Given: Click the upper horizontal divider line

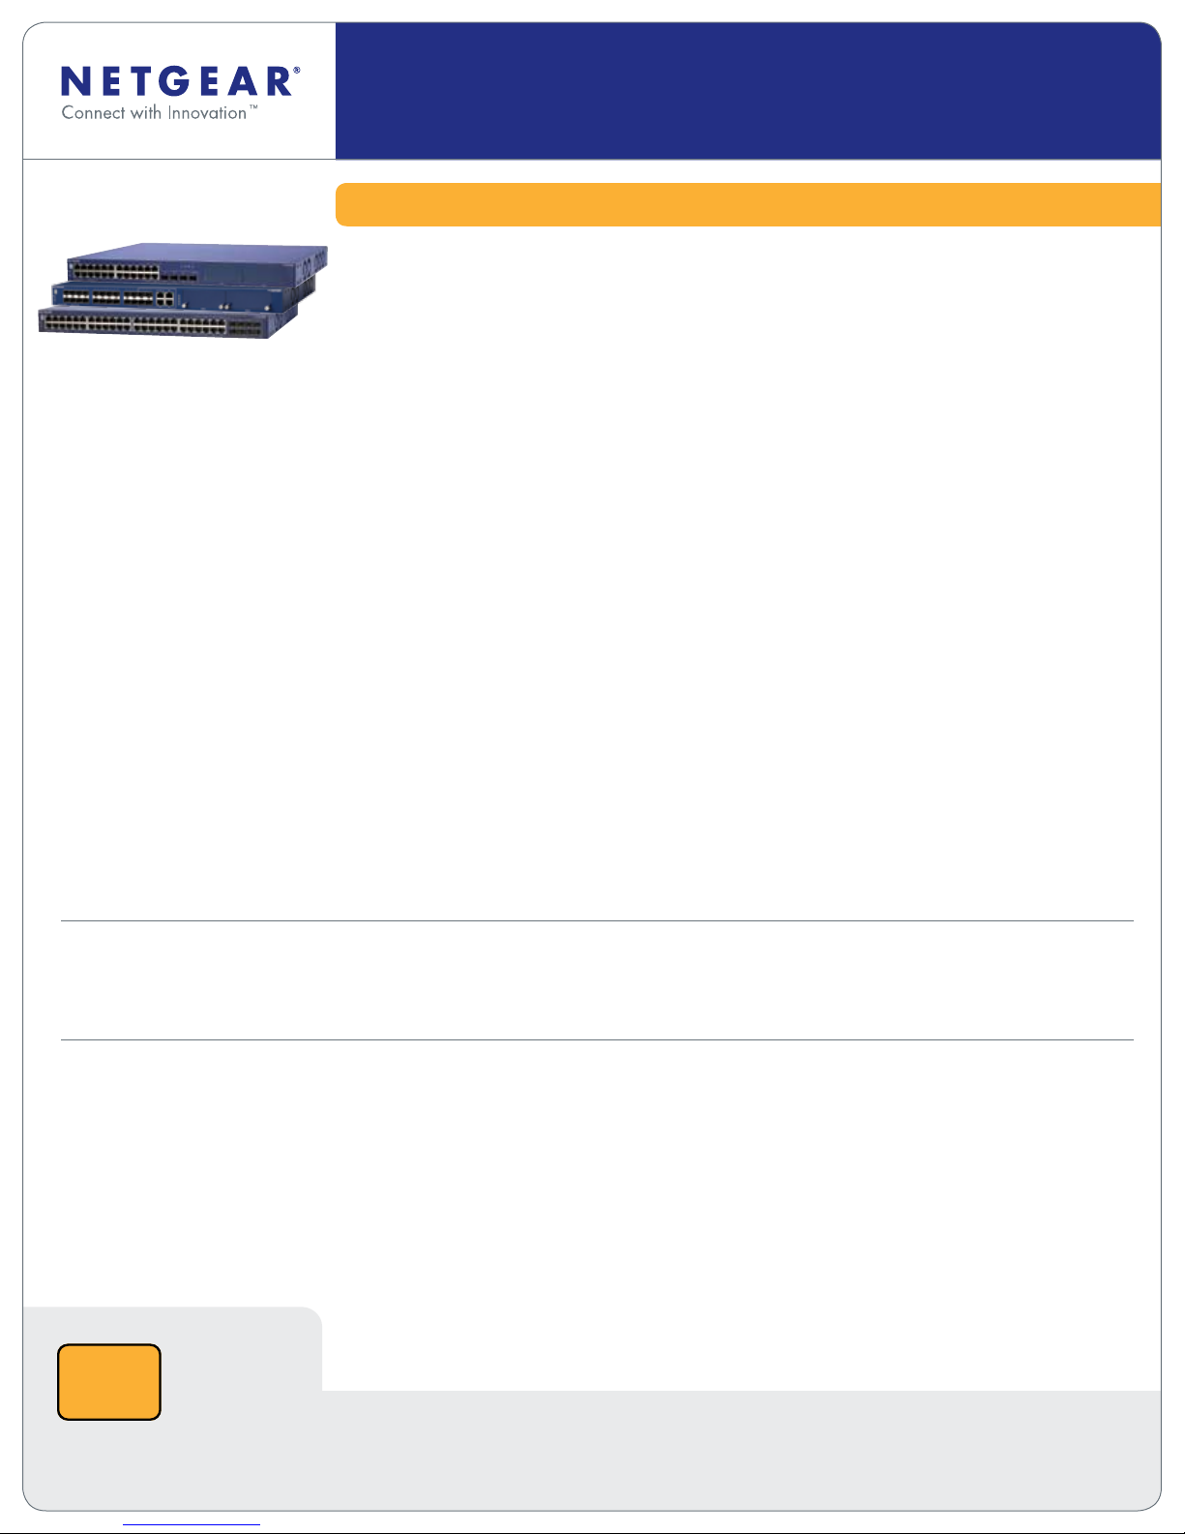Looking at the screenshot, I should 596,920.
